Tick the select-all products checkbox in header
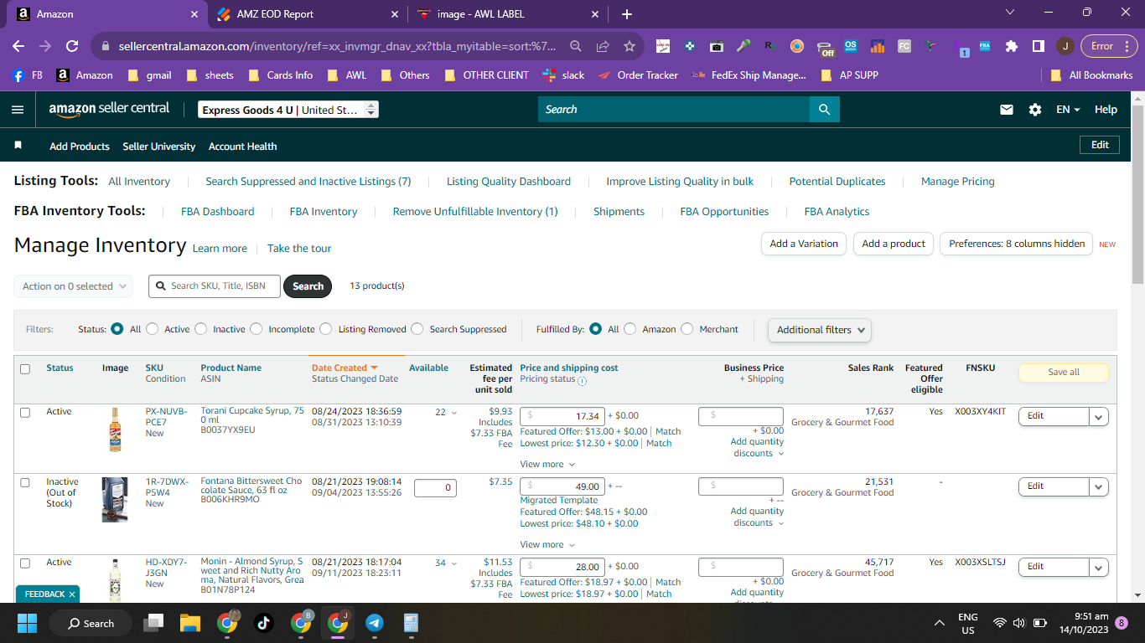 pos(25,369)
